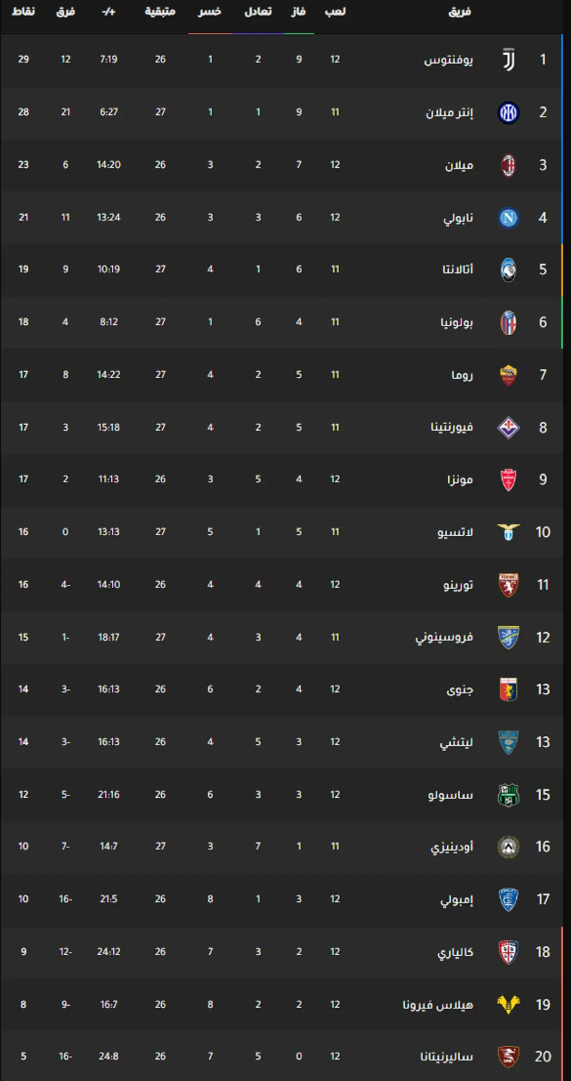Click the AC Milan club crest

coord(508,165)
